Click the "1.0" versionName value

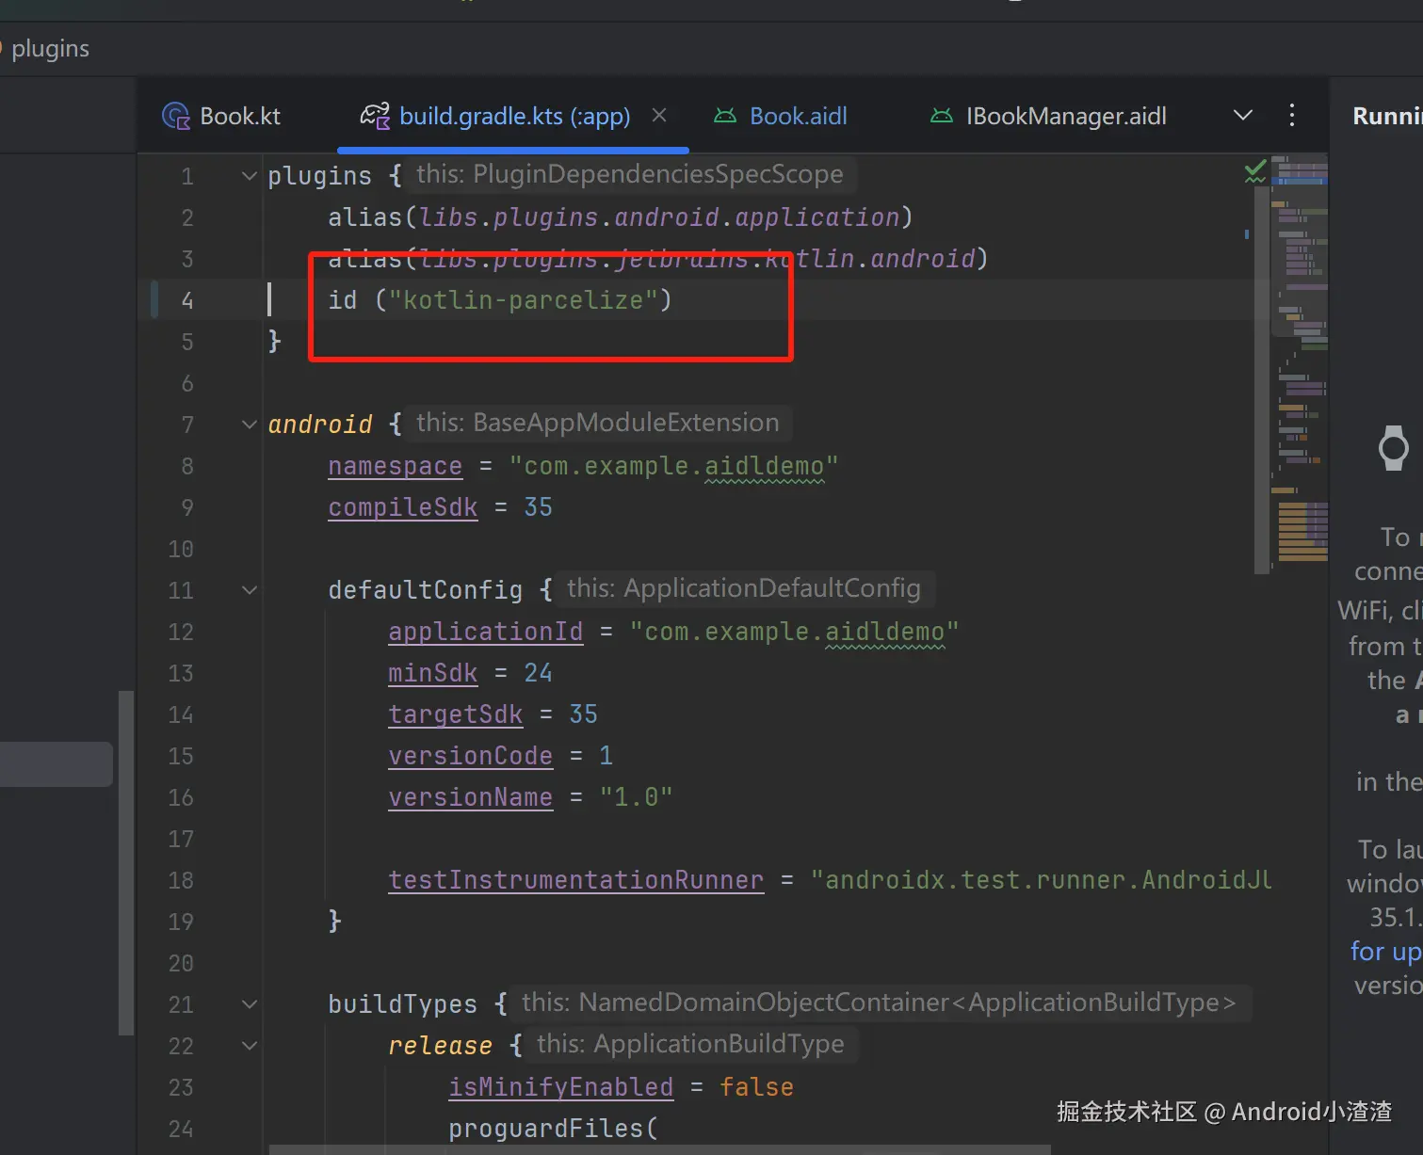pos(637,797)
